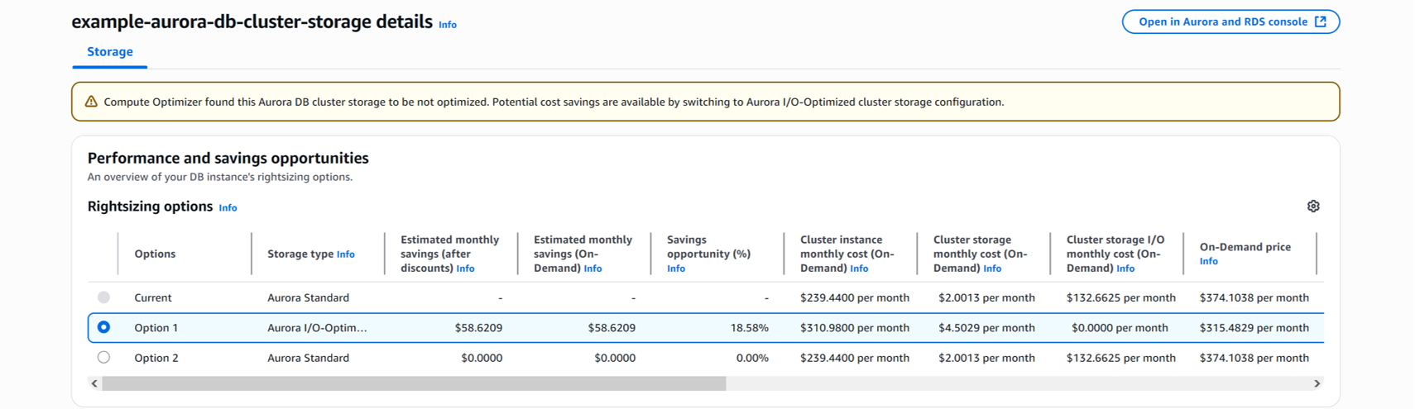This screenshot has width=1415, height=409.
Task: Open Info link for savings after discounts column
Action: 465,269
